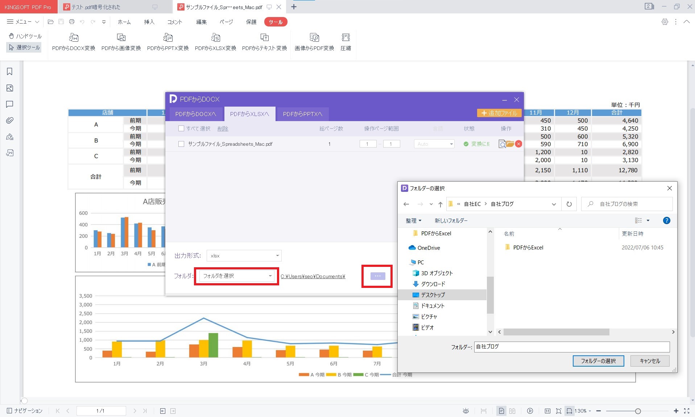
Task: Open help in folder selection dialog
Action: pos(666,220)
